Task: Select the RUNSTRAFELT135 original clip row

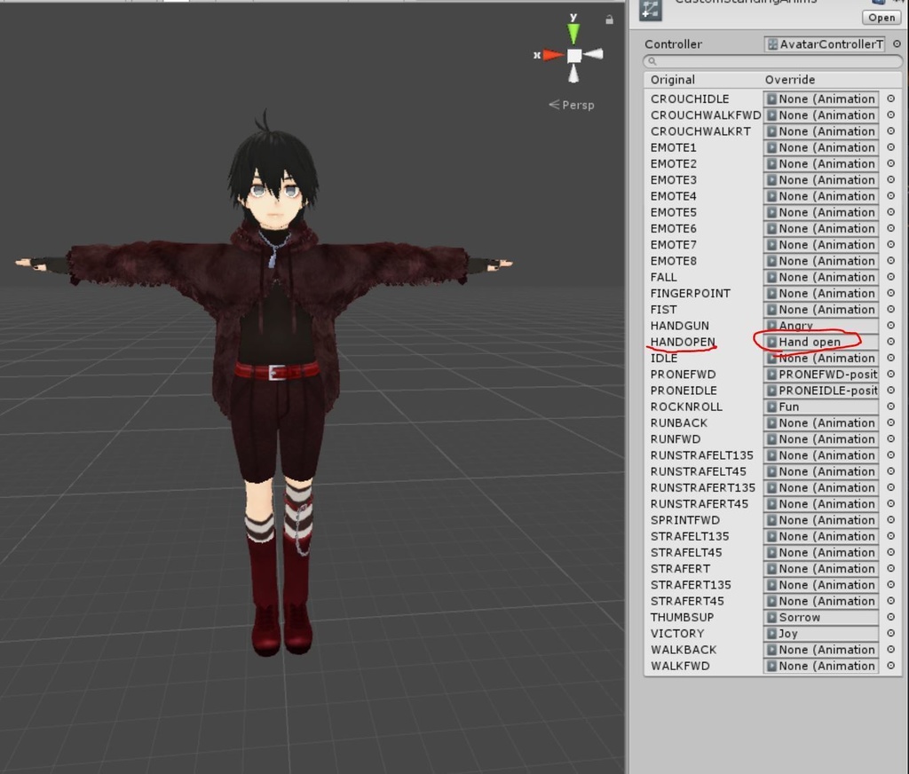Action: pos(701,455)
